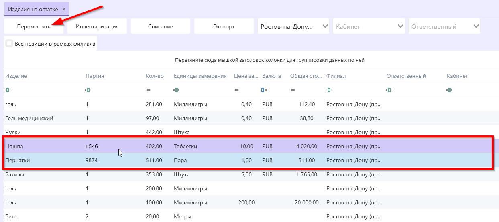Open the Ответственный dropdown filter
499x222 pixels.
444,26
